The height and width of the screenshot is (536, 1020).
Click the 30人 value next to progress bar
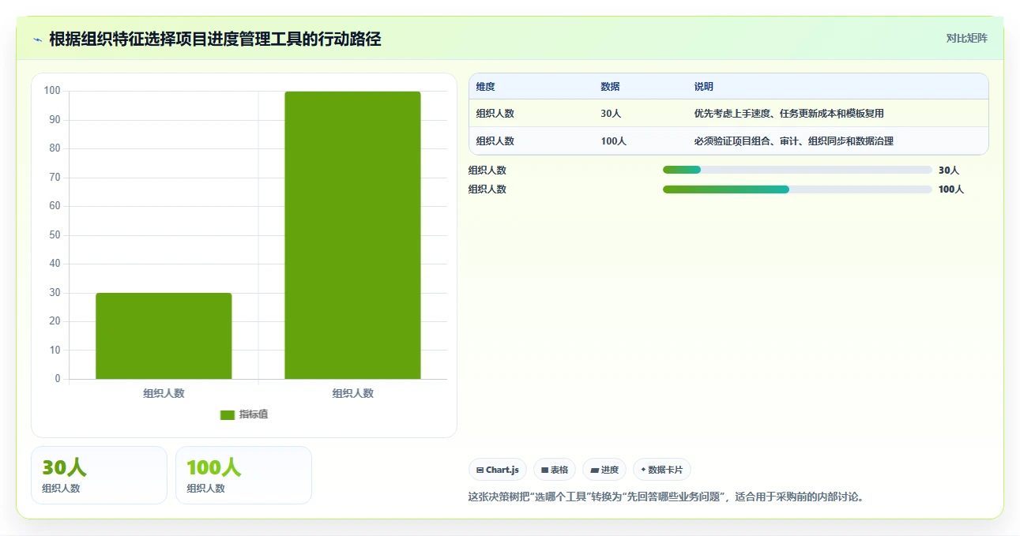949,170
